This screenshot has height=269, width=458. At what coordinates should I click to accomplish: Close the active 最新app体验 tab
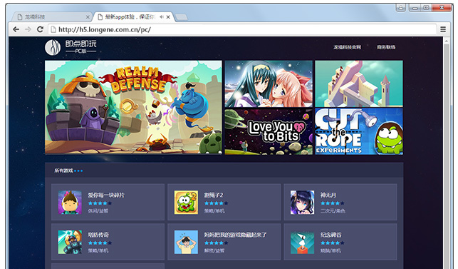(x=168, y=17)
